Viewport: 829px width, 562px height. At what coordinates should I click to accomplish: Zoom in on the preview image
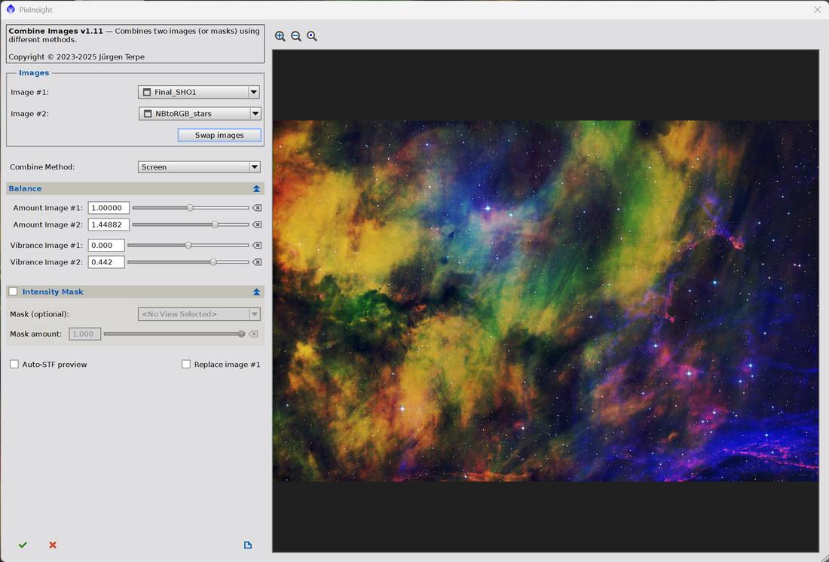[280, 36]
